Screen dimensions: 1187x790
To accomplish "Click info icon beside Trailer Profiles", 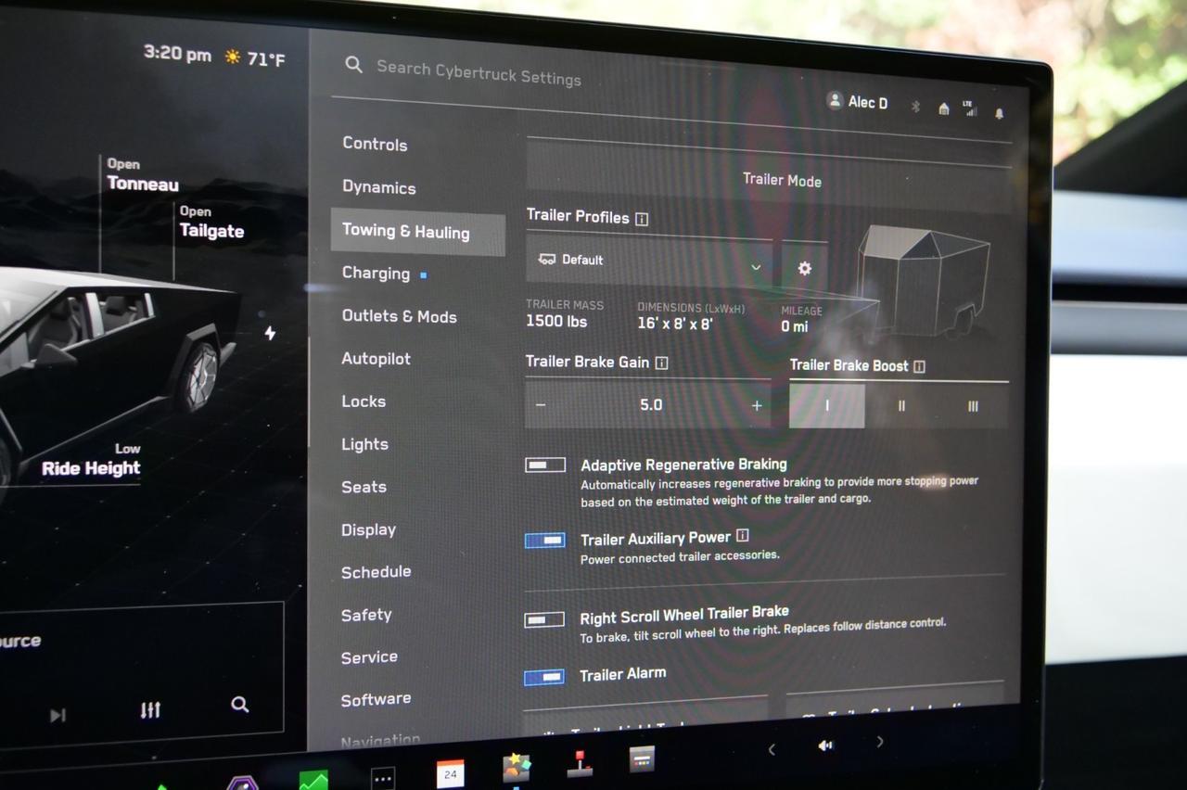I will (642, 219).
